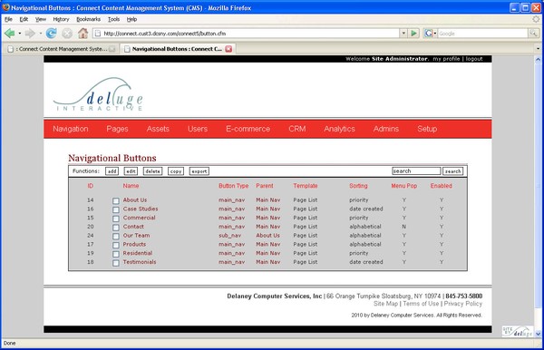Click in the navigational buttons search field
544x350 pixels.
[416, 171]
